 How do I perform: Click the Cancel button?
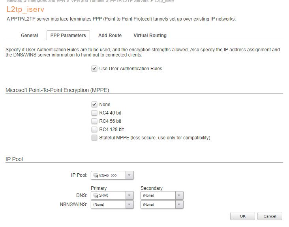tap(270, 216)
